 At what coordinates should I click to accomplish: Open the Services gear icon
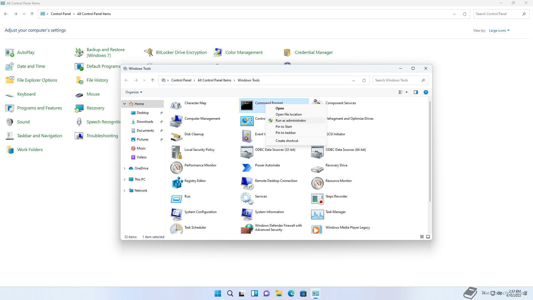coord(247,199)
